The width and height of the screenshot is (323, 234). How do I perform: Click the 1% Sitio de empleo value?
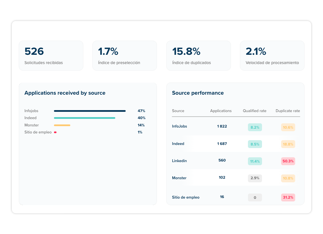[140, 132]
